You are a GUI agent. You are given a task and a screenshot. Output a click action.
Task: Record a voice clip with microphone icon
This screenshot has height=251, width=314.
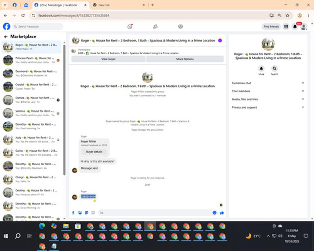click(73, 213)
